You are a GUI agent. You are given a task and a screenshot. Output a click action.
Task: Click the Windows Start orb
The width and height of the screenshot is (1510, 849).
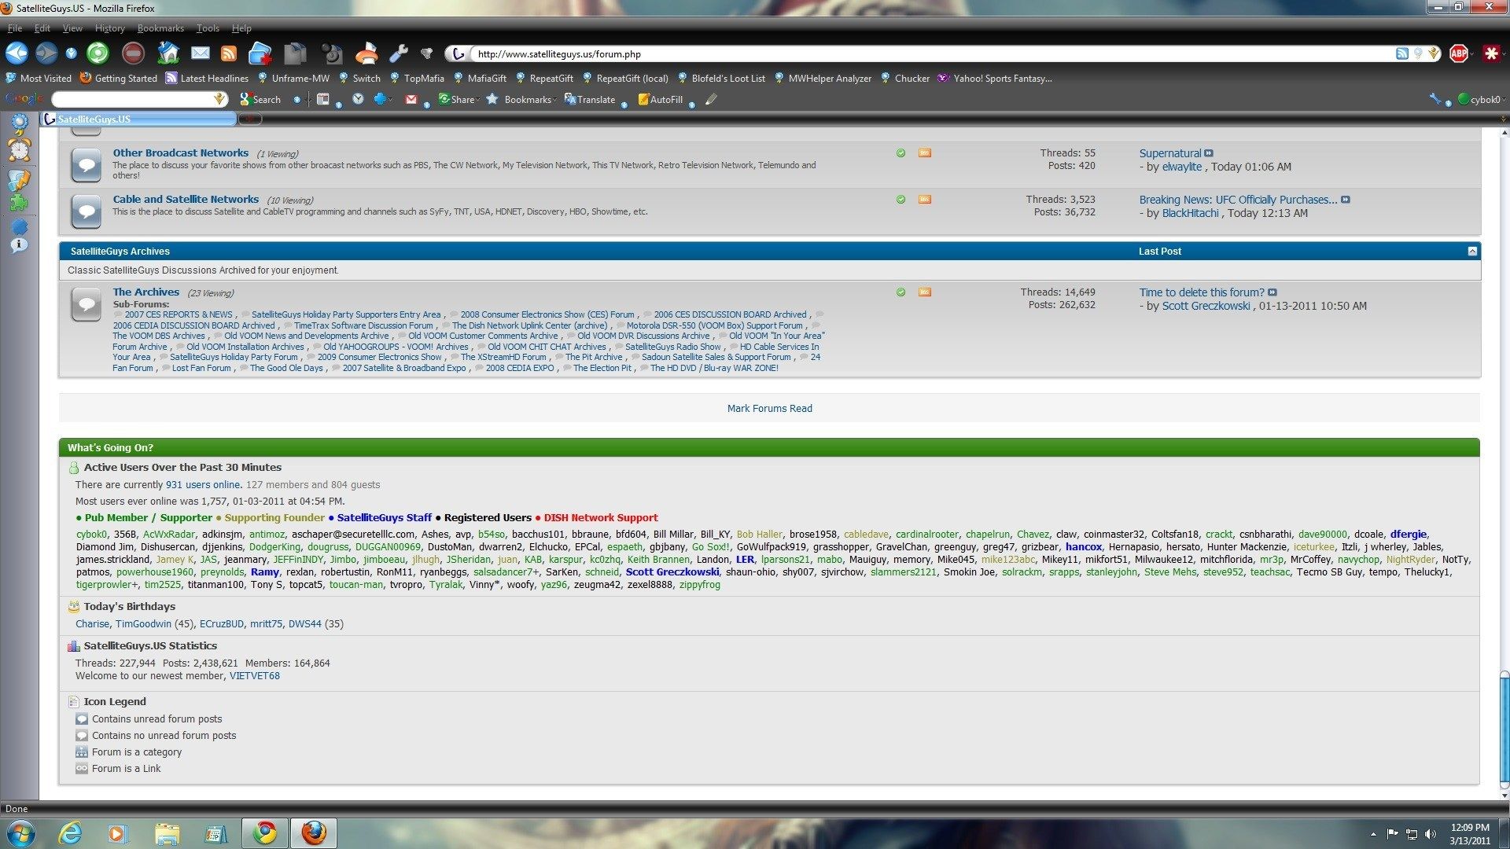[x=20, y=833]
